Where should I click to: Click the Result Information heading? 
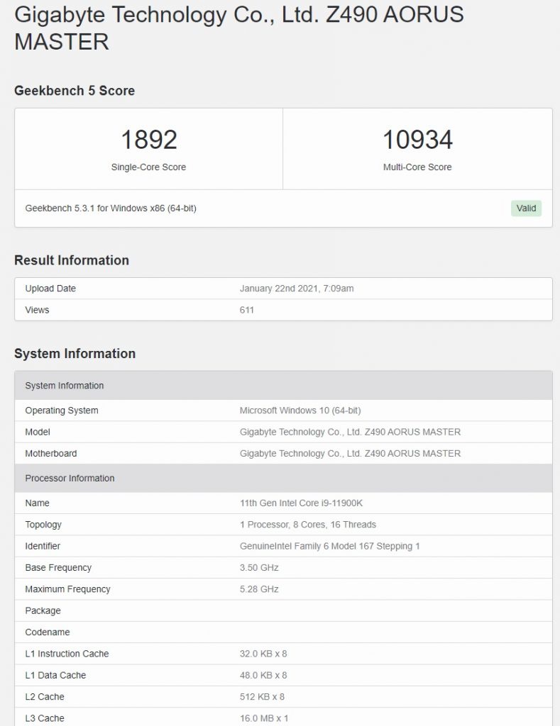[x=72, y=260]
